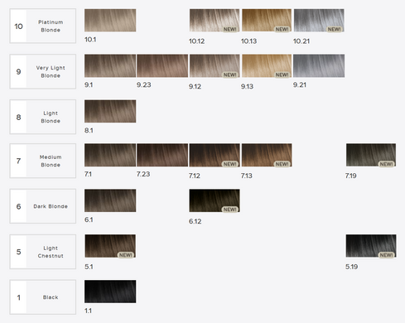Click the "10.12" shade label

tap(196, 41)
